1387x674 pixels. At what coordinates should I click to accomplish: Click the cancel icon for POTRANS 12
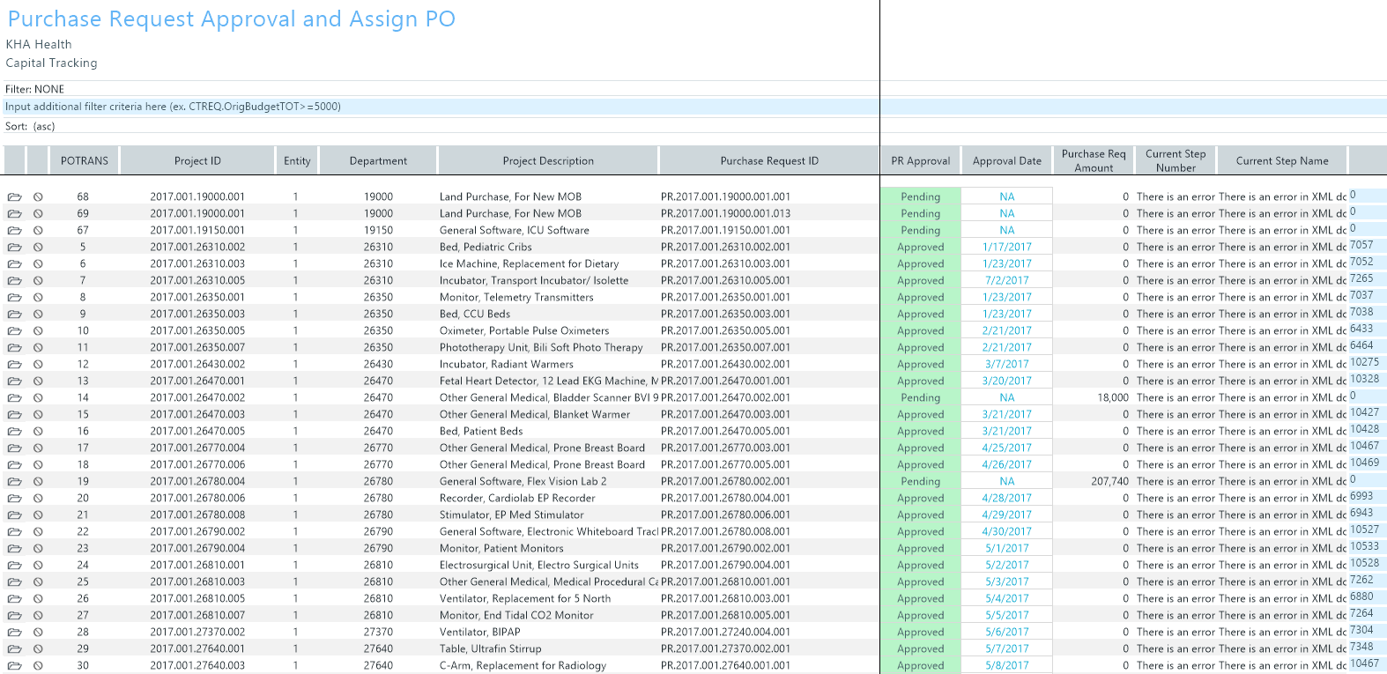(38, 365)
